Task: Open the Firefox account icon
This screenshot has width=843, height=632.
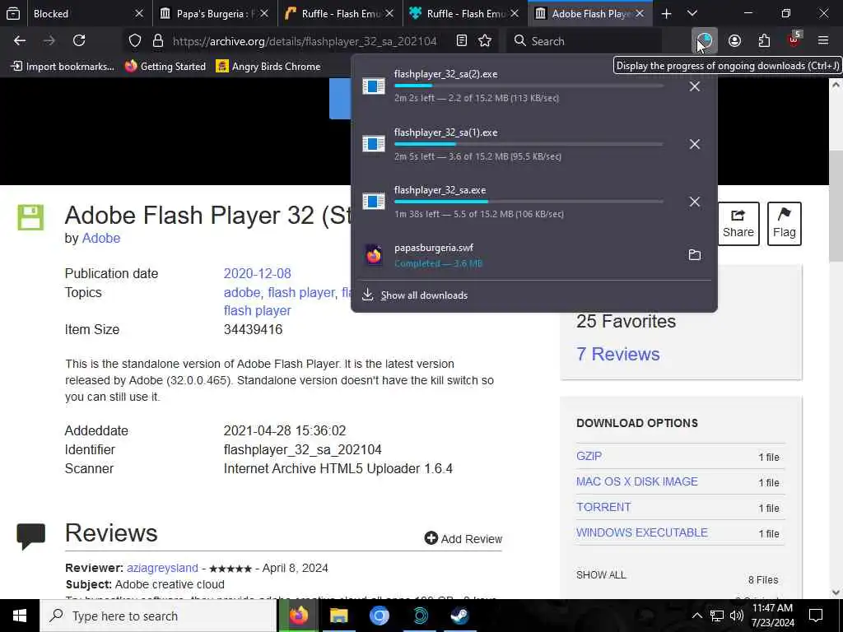Action: pyautogui.click(x=734, y=41)
